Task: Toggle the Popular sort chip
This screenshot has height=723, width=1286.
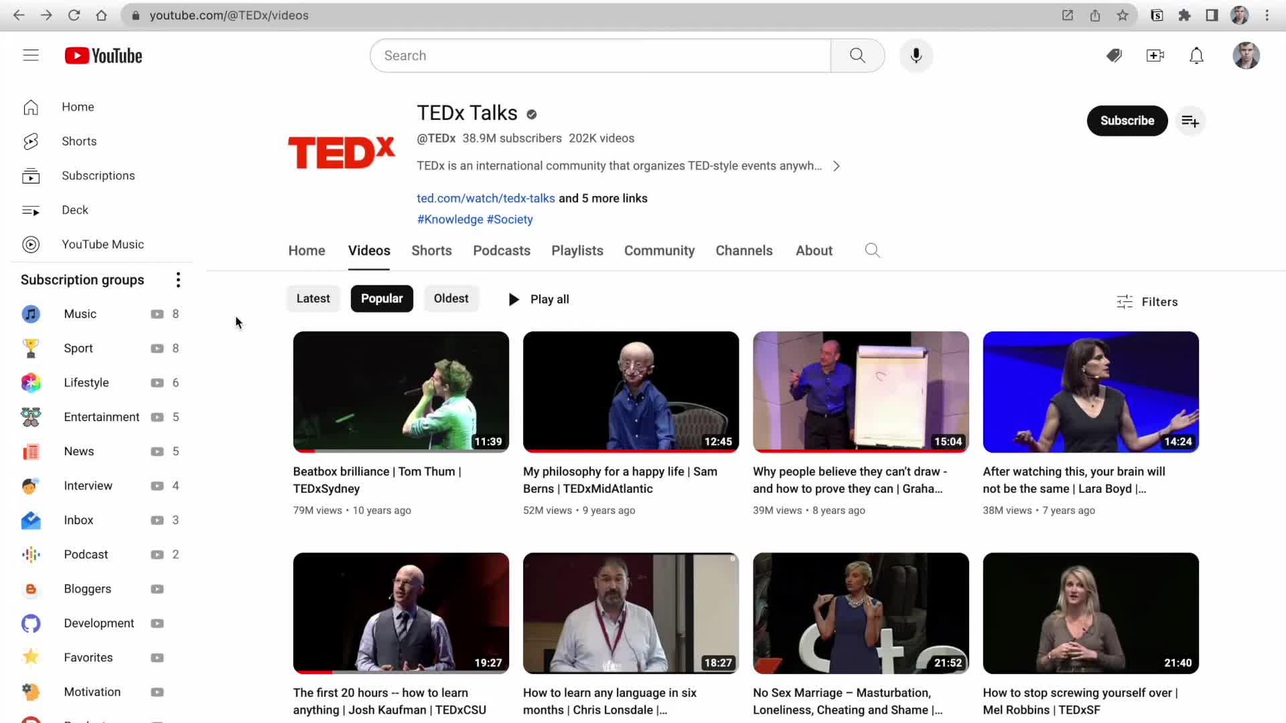Action: click(382, 299)
